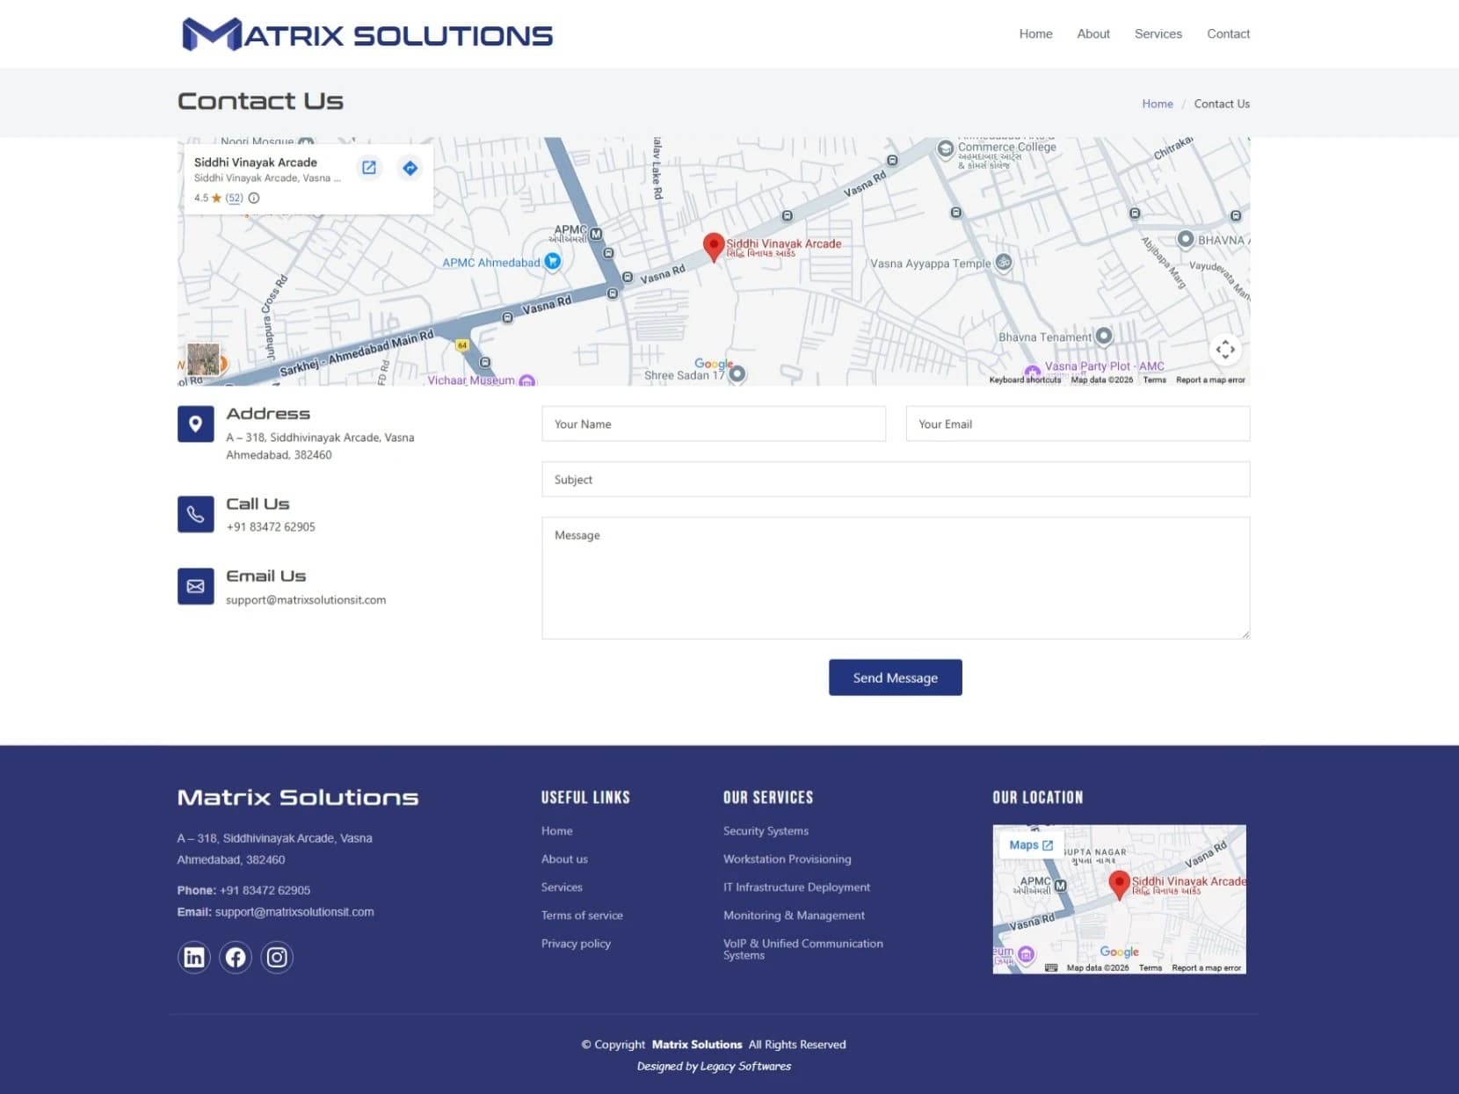Click into the Subject field

click(x=895, y=480)
